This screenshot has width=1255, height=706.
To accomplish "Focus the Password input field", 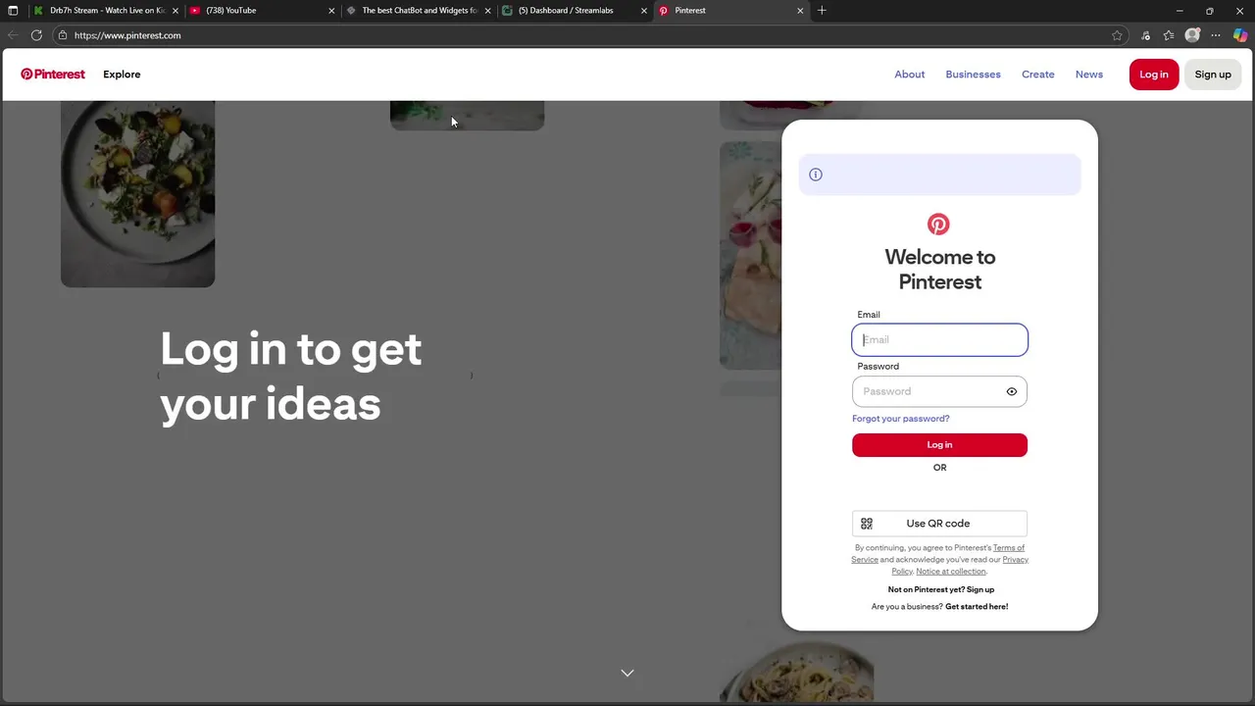I will [939, 391].
